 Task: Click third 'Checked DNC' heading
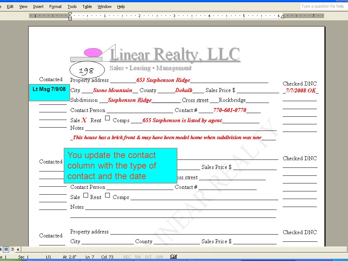tap(300, 232)
